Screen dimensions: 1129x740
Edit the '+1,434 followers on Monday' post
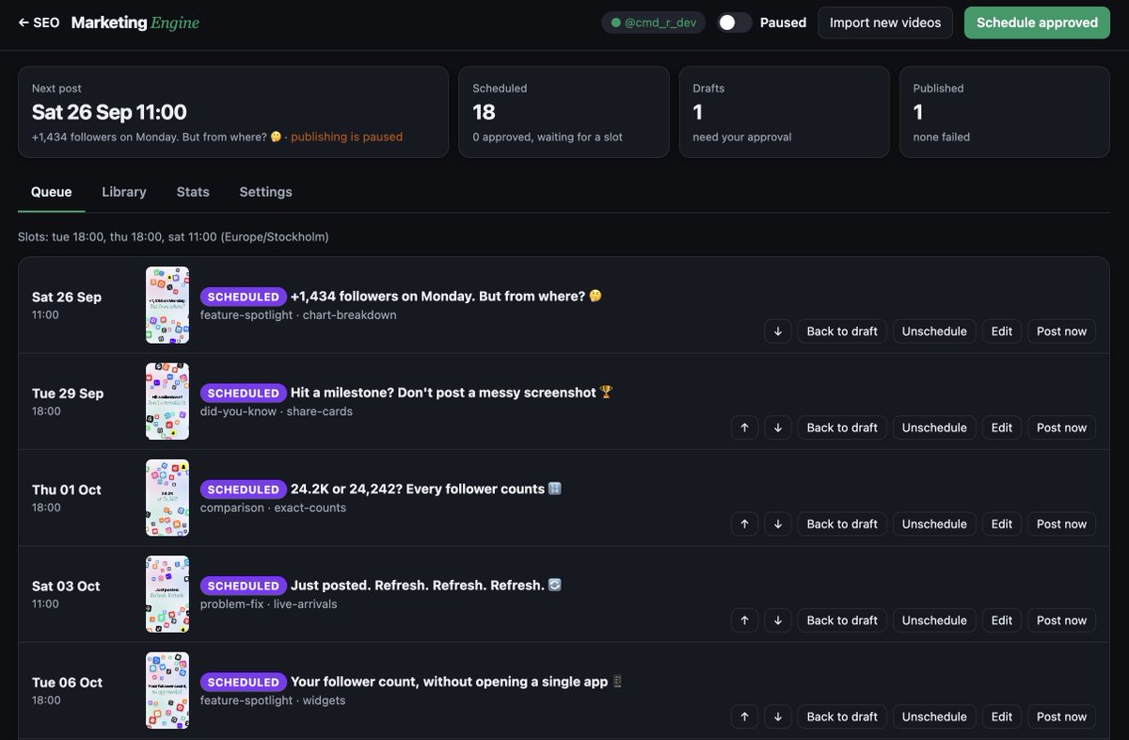point(1002,331)
